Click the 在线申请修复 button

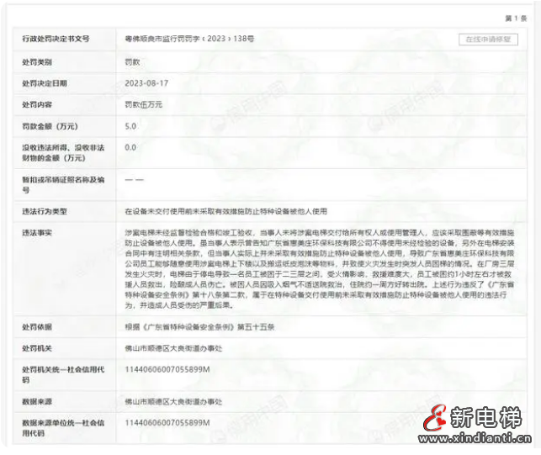(488, 40)
